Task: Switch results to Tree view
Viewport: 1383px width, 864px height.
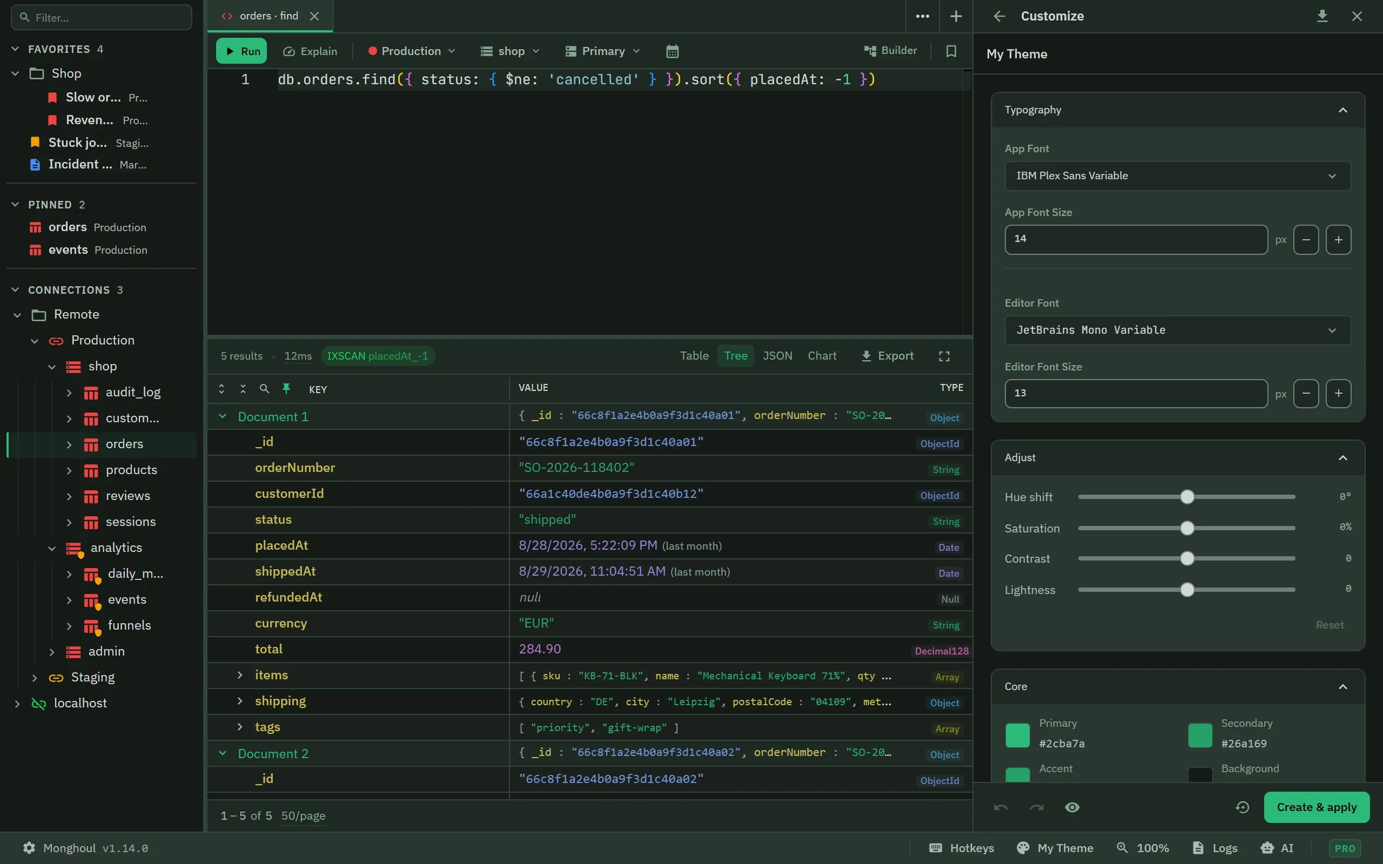Action: pos(735,356)
